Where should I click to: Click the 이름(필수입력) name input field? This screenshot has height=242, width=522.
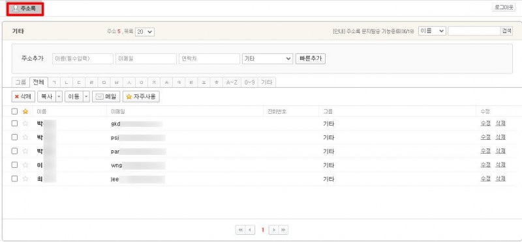(x=83, y=59)
